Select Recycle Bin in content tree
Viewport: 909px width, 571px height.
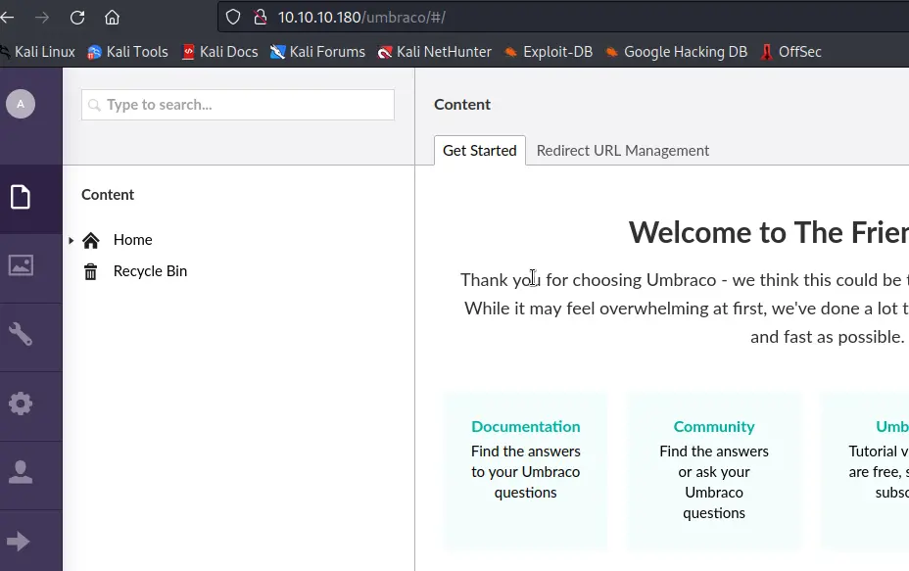pyautogui.click(x=150, y=271)
